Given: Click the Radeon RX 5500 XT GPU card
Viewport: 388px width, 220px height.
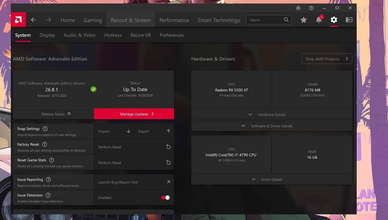Looking at the screenshot, I should (x=232, y=90).
